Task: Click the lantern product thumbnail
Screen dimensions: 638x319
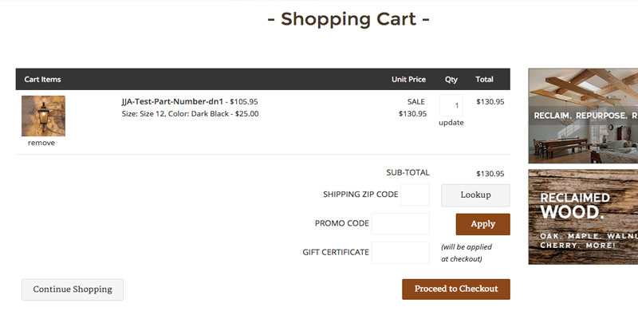Action: click(x=43, y=116)
